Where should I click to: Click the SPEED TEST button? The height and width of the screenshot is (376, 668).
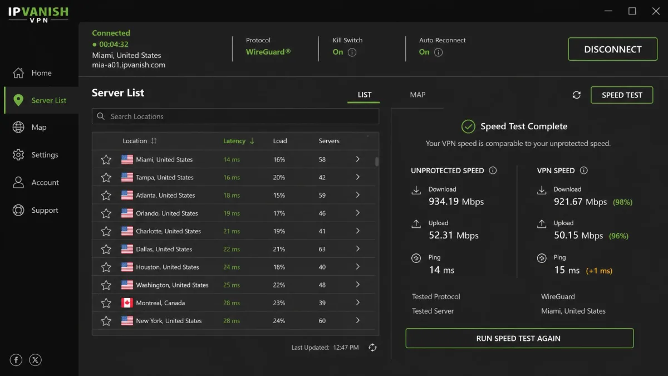coord(622,95)
